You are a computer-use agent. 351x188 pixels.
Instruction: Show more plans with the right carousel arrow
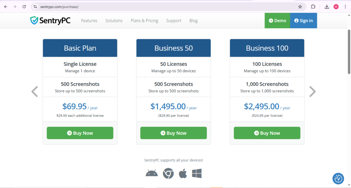(x=313, y=91)
